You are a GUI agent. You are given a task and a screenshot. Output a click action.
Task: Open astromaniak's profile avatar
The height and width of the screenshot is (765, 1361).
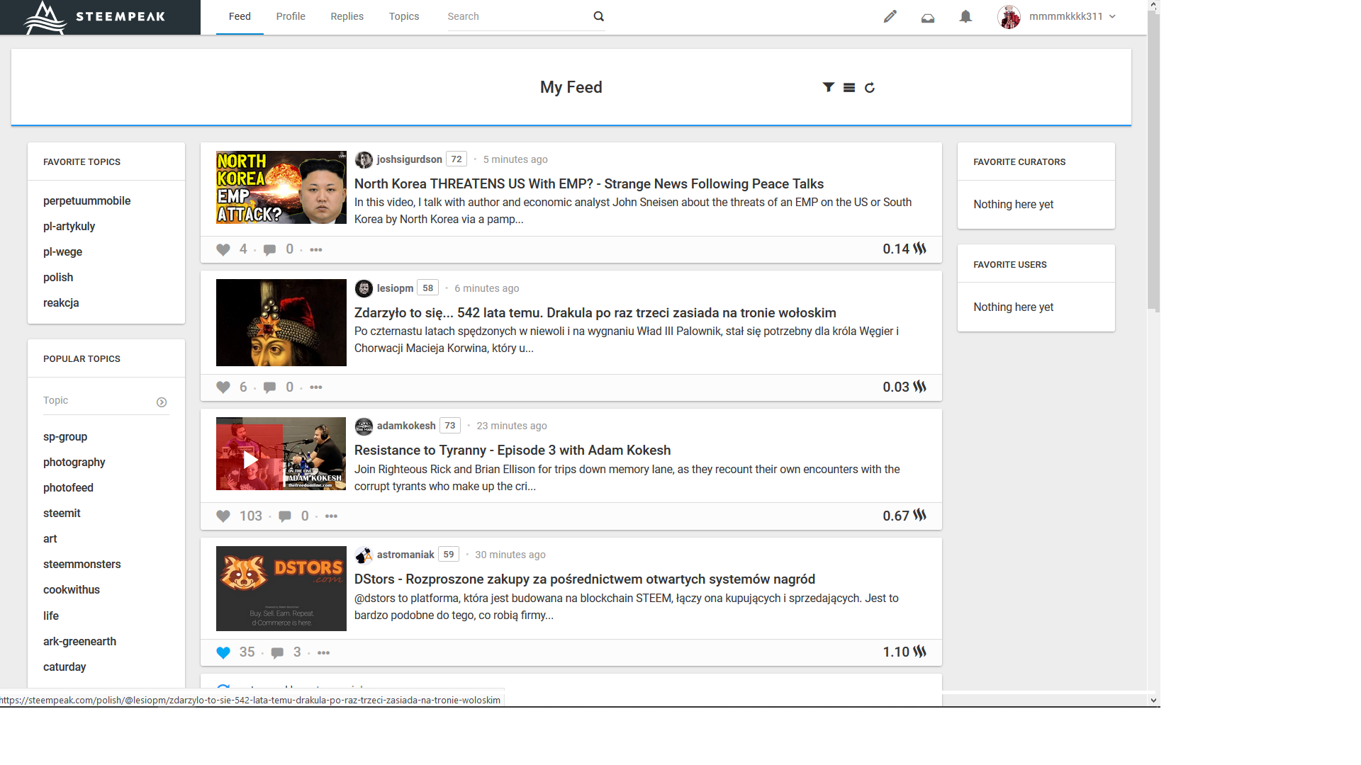point(364,555)
